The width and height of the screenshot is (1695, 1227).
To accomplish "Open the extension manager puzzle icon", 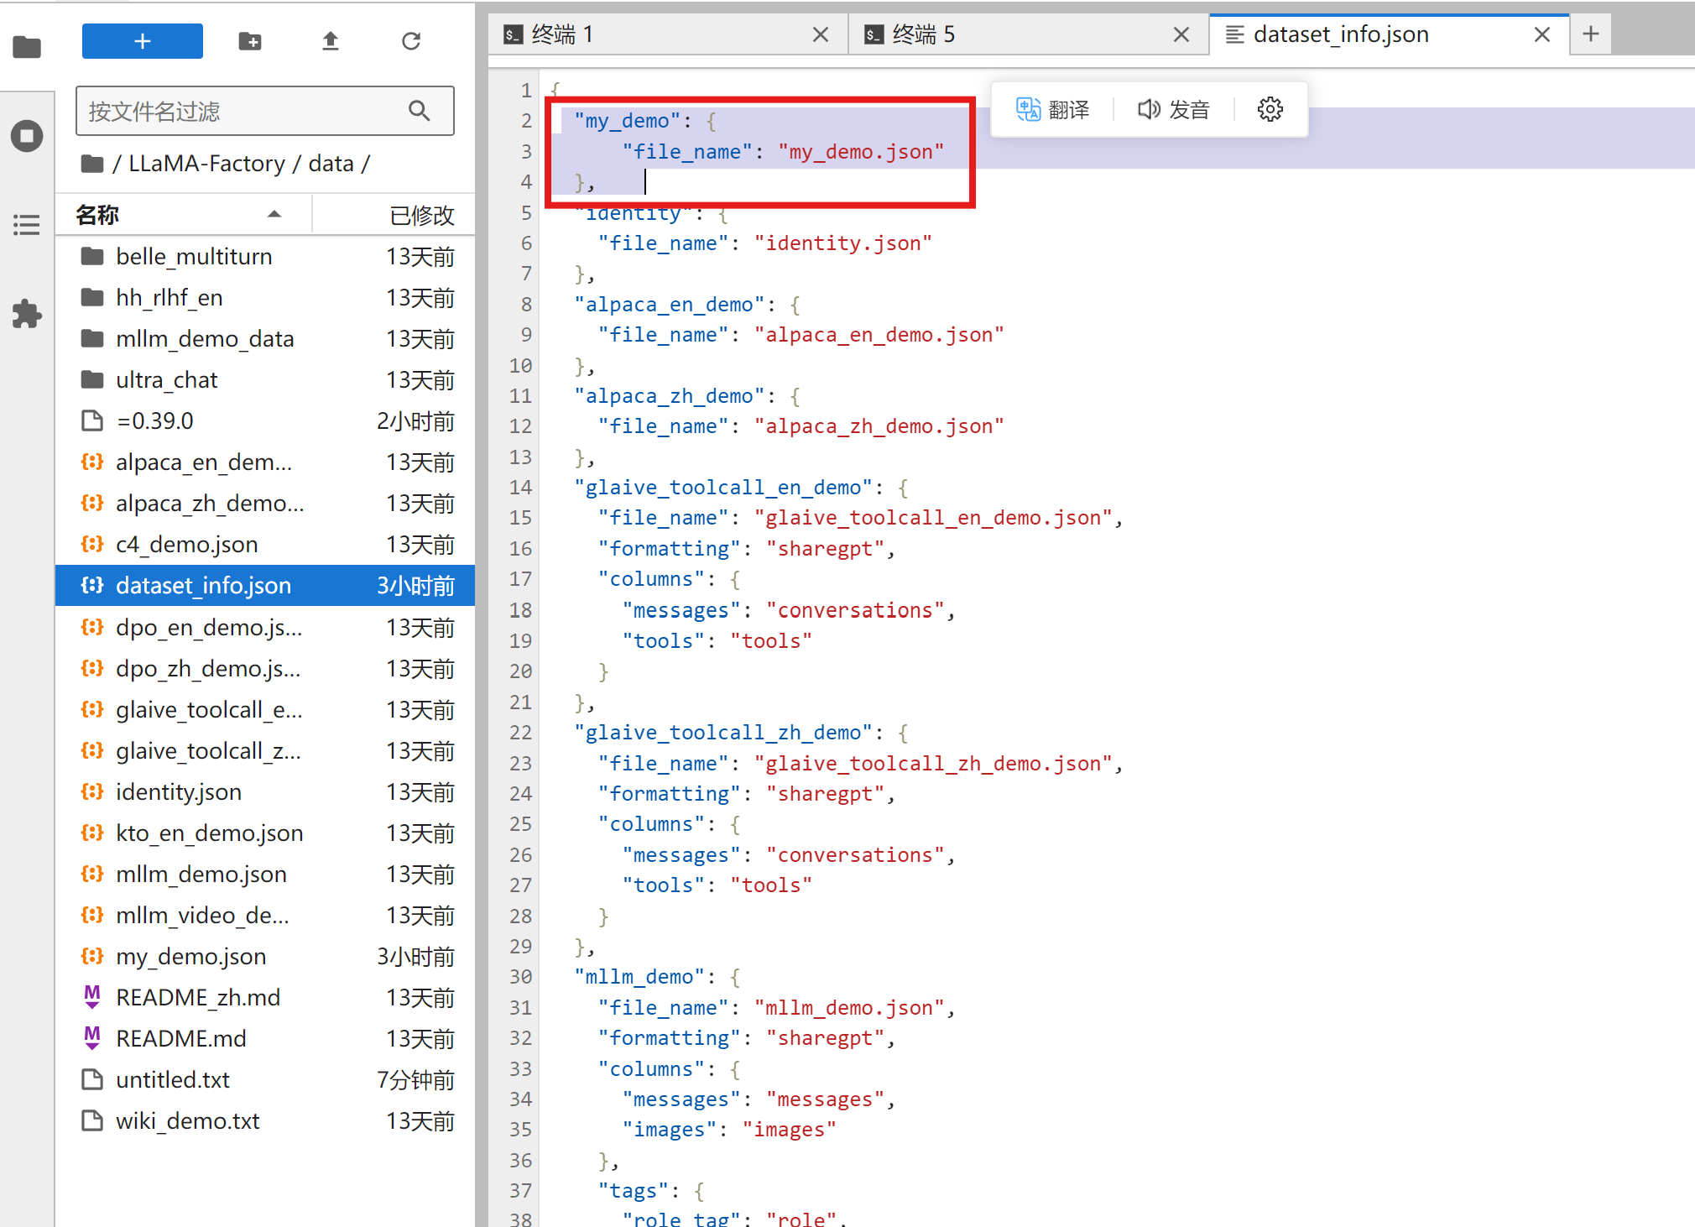I will tap(27, 314).
